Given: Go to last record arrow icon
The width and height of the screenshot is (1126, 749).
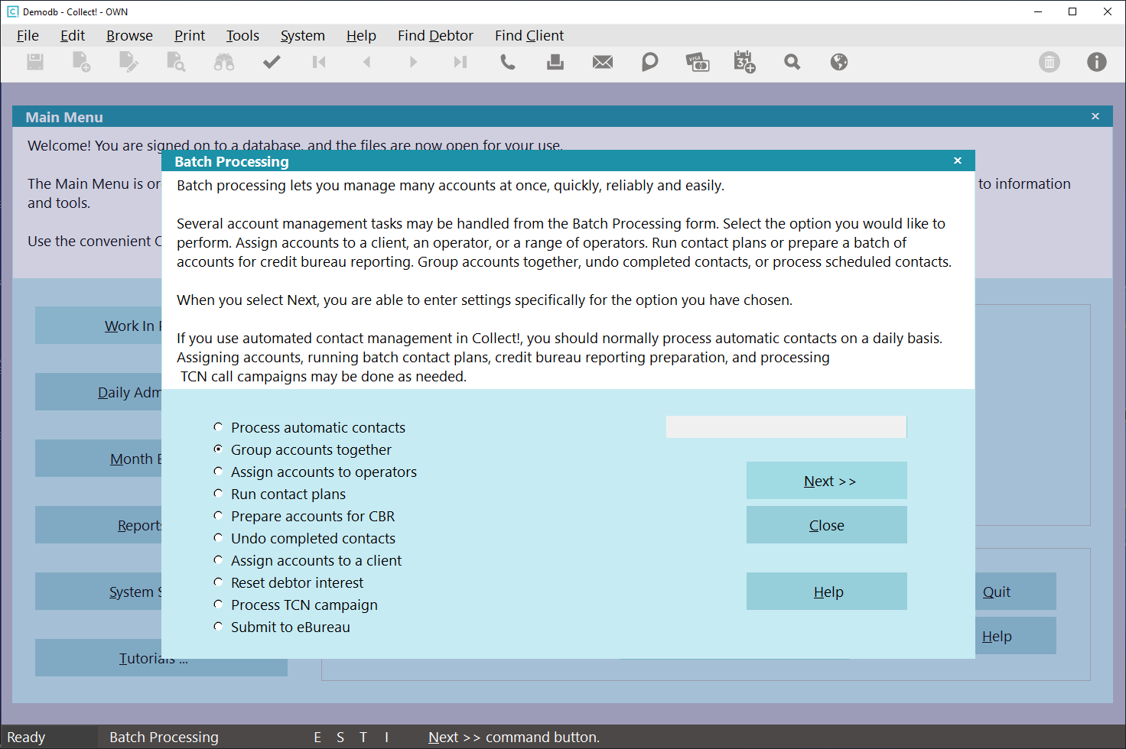Looking at the screenshot, I should (x=460, y=62).
